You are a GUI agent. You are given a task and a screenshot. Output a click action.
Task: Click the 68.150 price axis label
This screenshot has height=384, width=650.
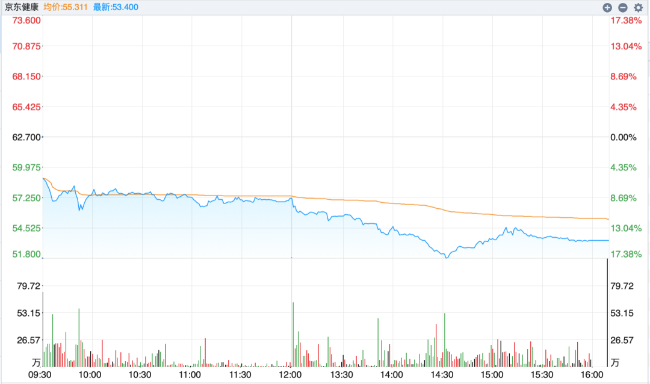[26, 76]
